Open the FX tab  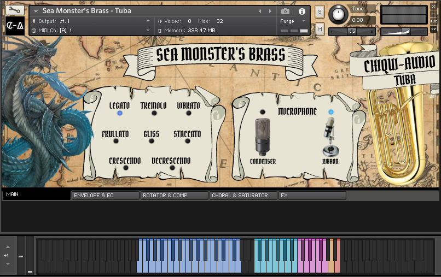(x=312, y=195)
